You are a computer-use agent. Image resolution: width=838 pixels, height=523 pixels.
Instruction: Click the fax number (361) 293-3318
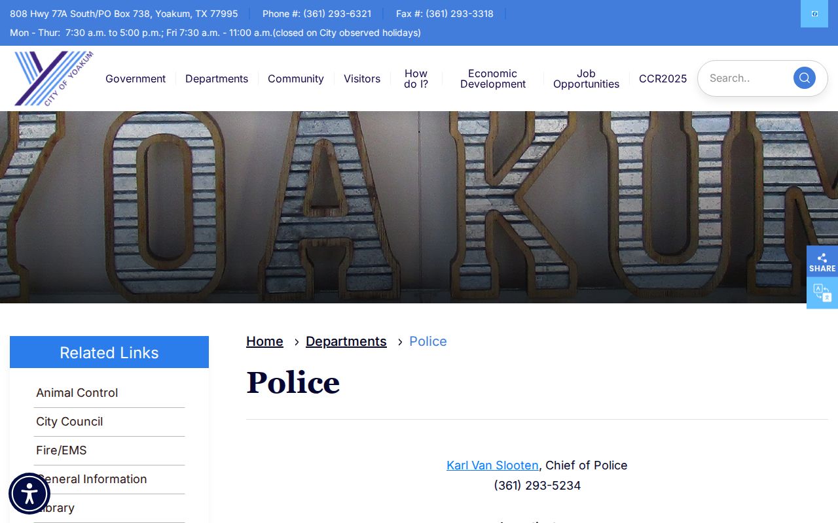click(x=460, y=14)
